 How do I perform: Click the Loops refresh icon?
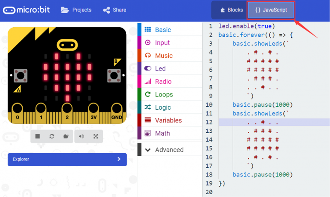pyautogui.click(x=148, y=94)
